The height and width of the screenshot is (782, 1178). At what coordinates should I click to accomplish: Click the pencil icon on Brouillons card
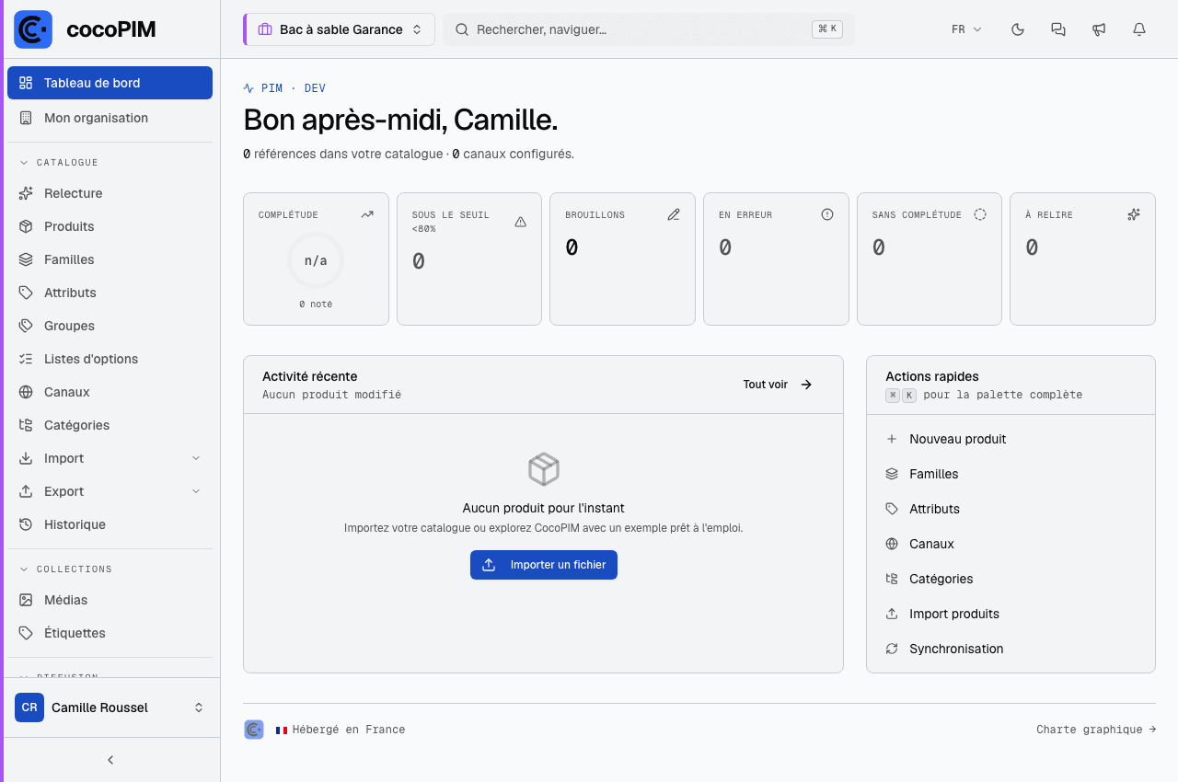pos(674,214)
